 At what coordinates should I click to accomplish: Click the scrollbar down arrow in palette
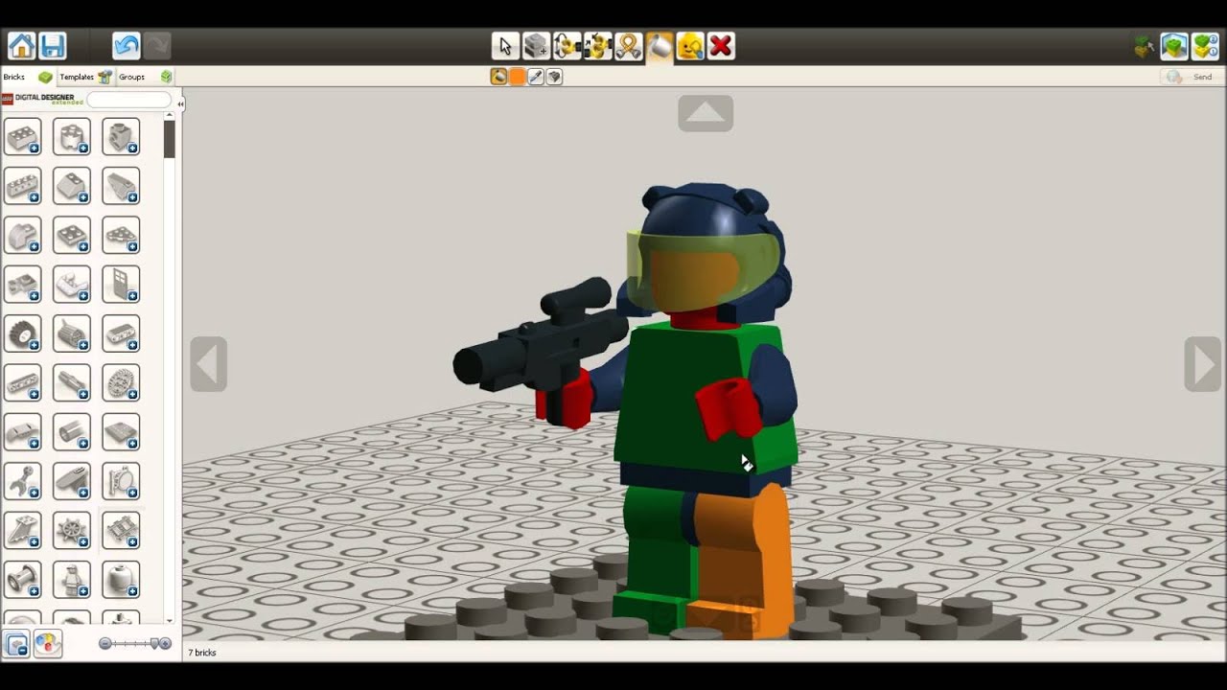coord(169,621)
